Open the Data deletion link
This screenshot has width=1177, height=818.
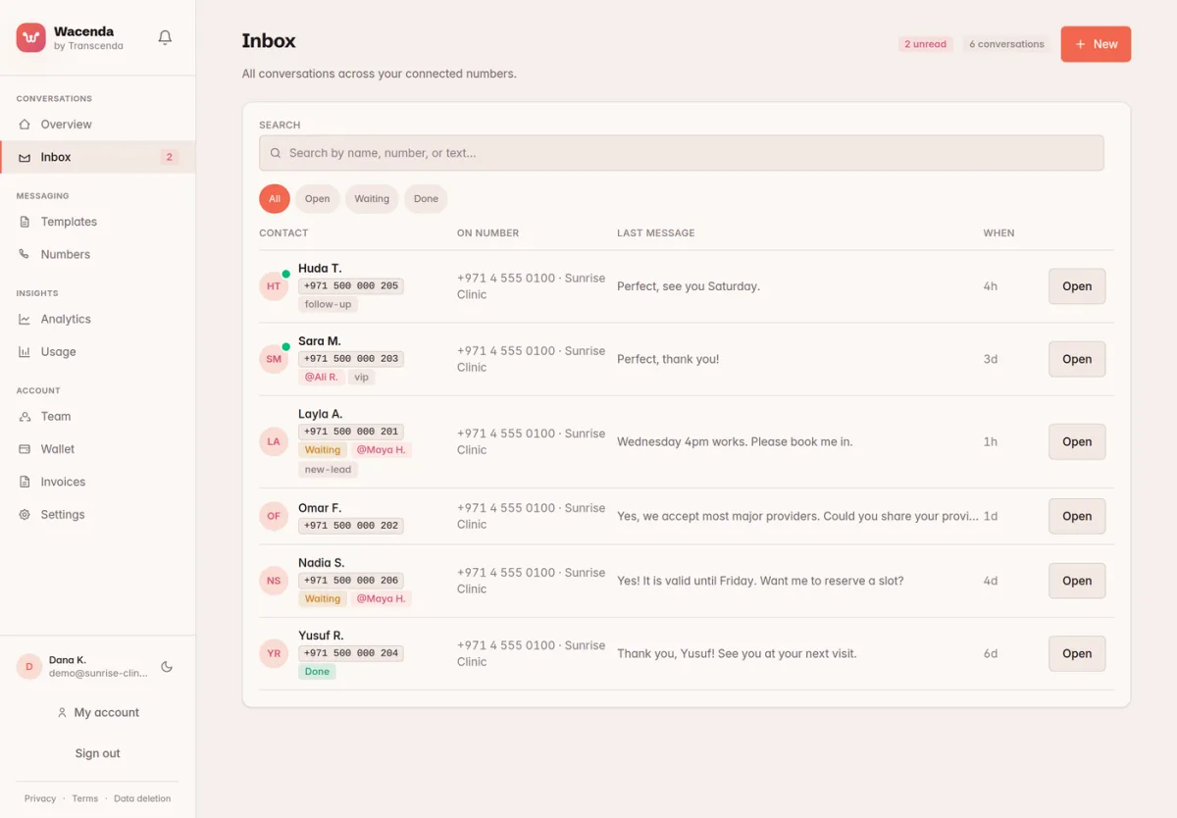click(142, 798)
